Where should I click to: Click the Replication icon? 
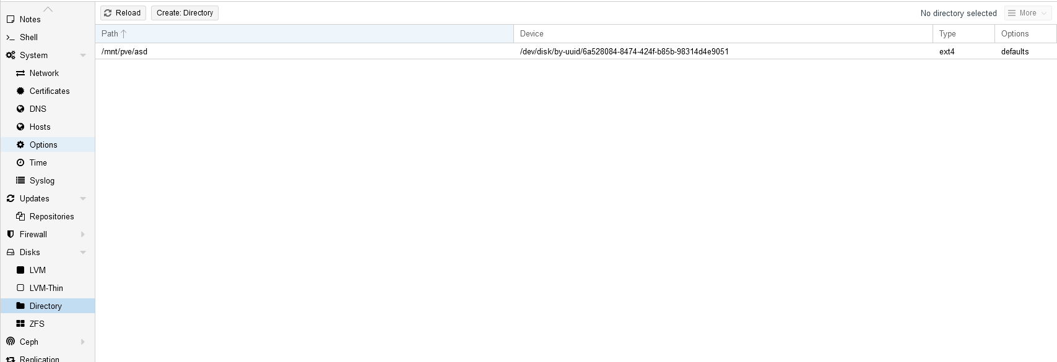click(11, 359)
